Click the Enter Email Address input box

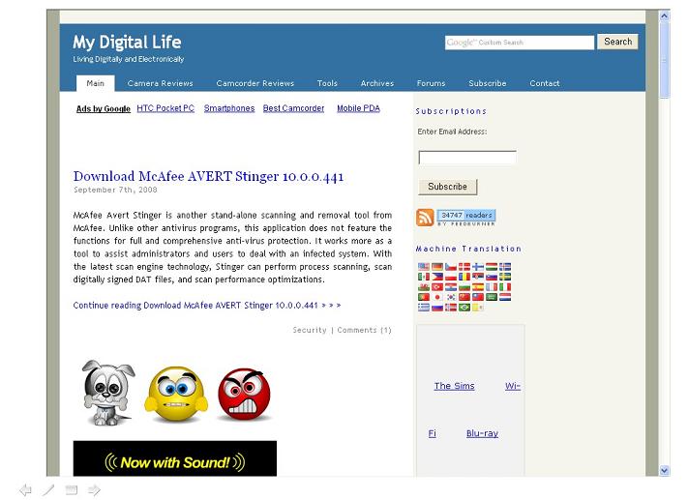[x=467, y=157]
